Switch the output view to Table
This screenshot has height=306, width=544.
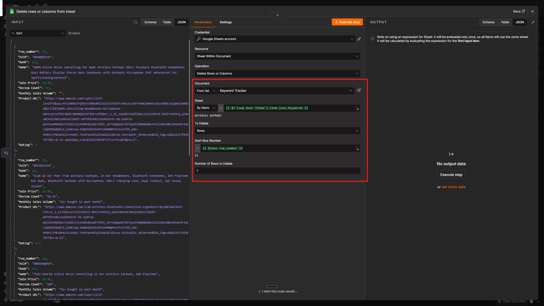[x=505, y=22]
